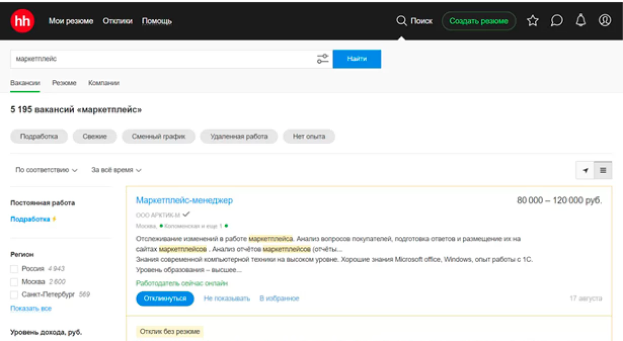Click Подработка sidebar link
Screen dimensions: 623x341
[x=30, y=219]
